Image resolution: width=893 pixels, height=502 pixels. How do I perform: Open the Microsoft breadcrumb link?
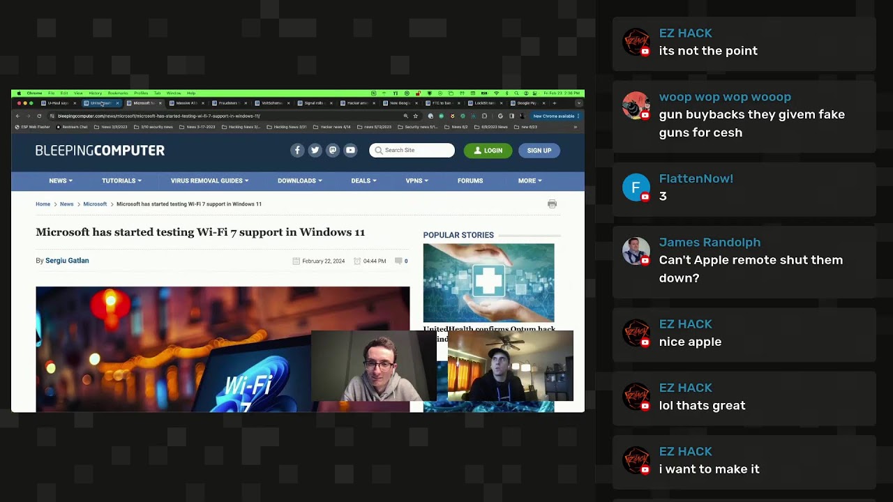pos(95,204)
